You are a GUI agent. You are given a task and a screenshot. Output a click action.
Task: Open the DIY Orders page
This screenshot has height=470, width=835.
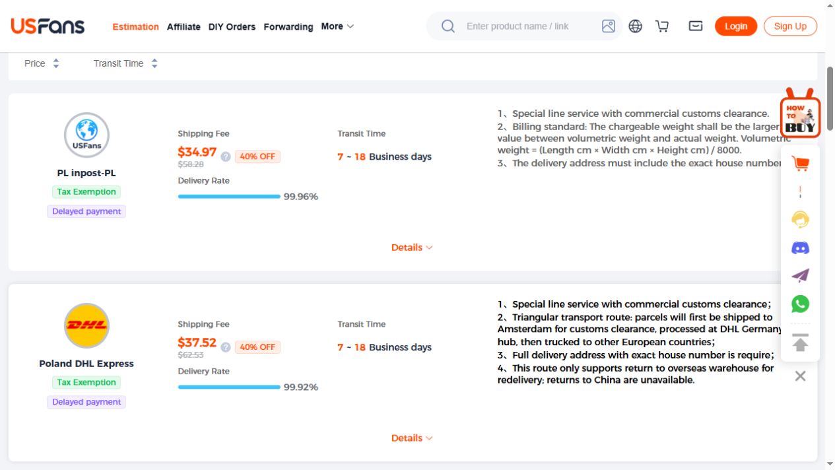coord(232,27)
